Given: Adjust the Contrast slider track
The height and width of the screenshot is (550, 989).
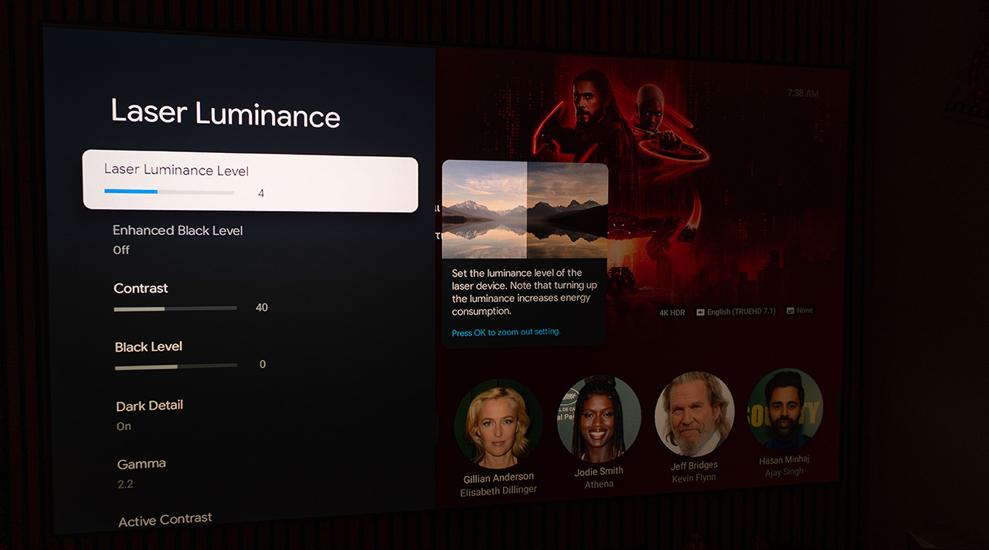Looking at the screenshot, I should (x=175, y=308).
